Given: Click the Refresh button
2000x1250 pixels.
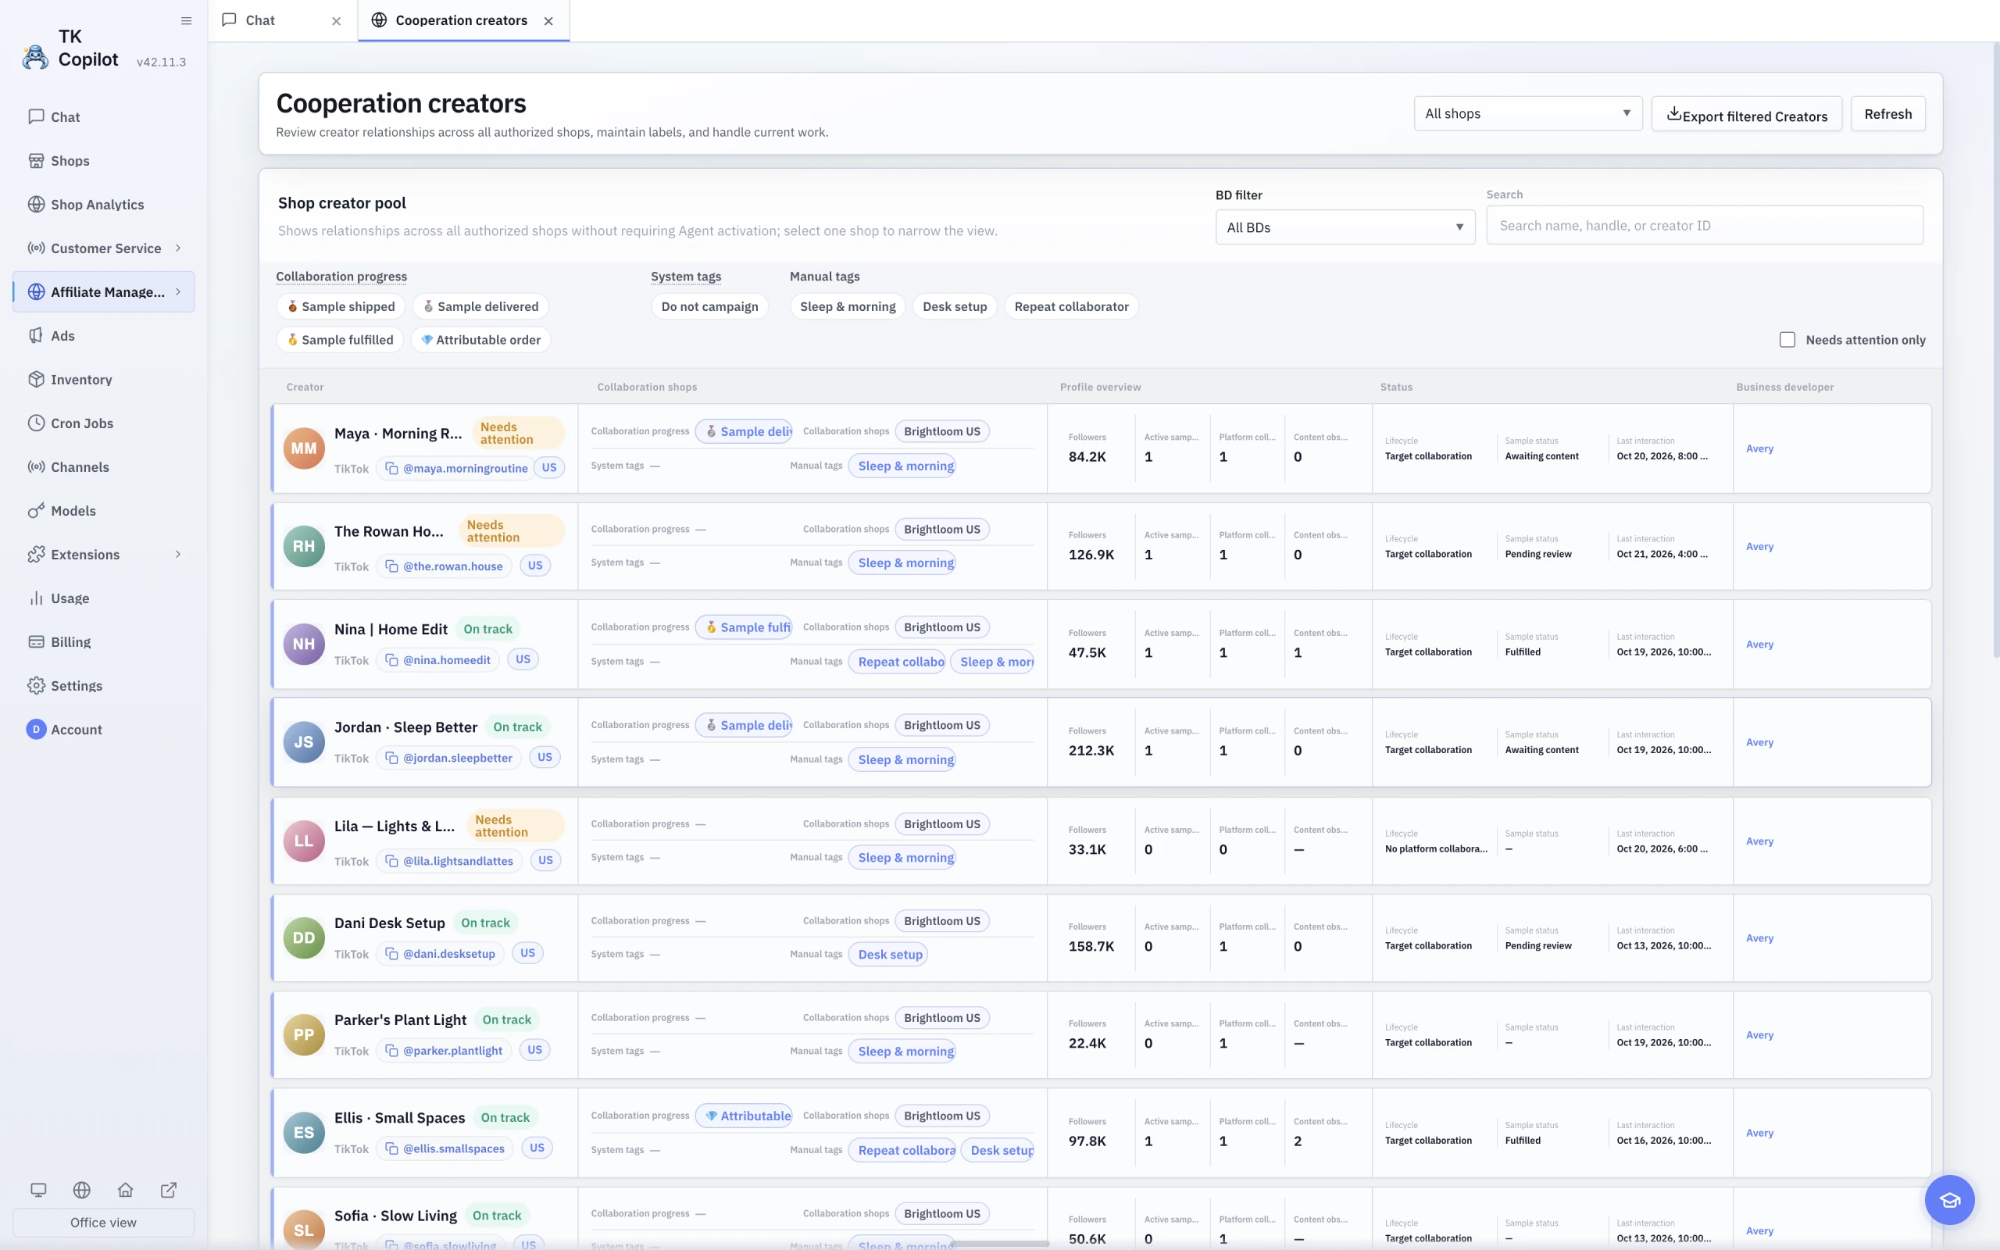Looking at the screenshot, I should point(1887,114).
